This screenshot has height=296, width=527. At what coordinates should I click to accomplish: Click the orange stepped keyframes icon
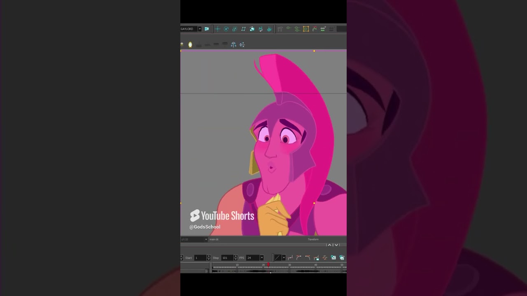[325, 258]
